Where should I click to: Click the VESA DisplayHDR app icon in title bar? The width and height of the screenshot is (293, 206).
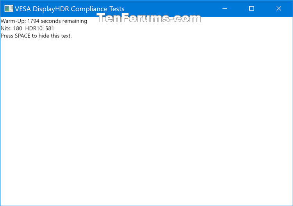tap(9, 9)
